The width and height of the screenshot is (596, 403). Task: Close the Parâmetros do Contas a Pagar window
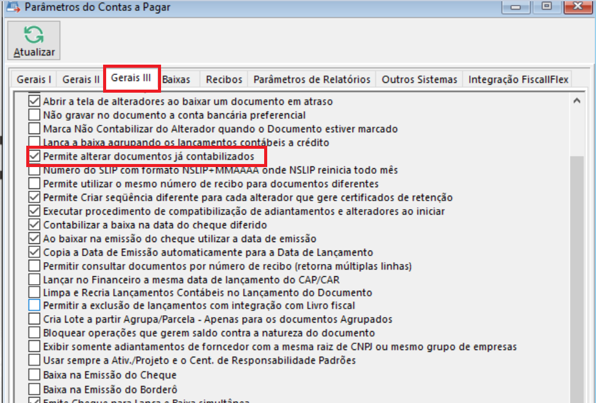578,7
